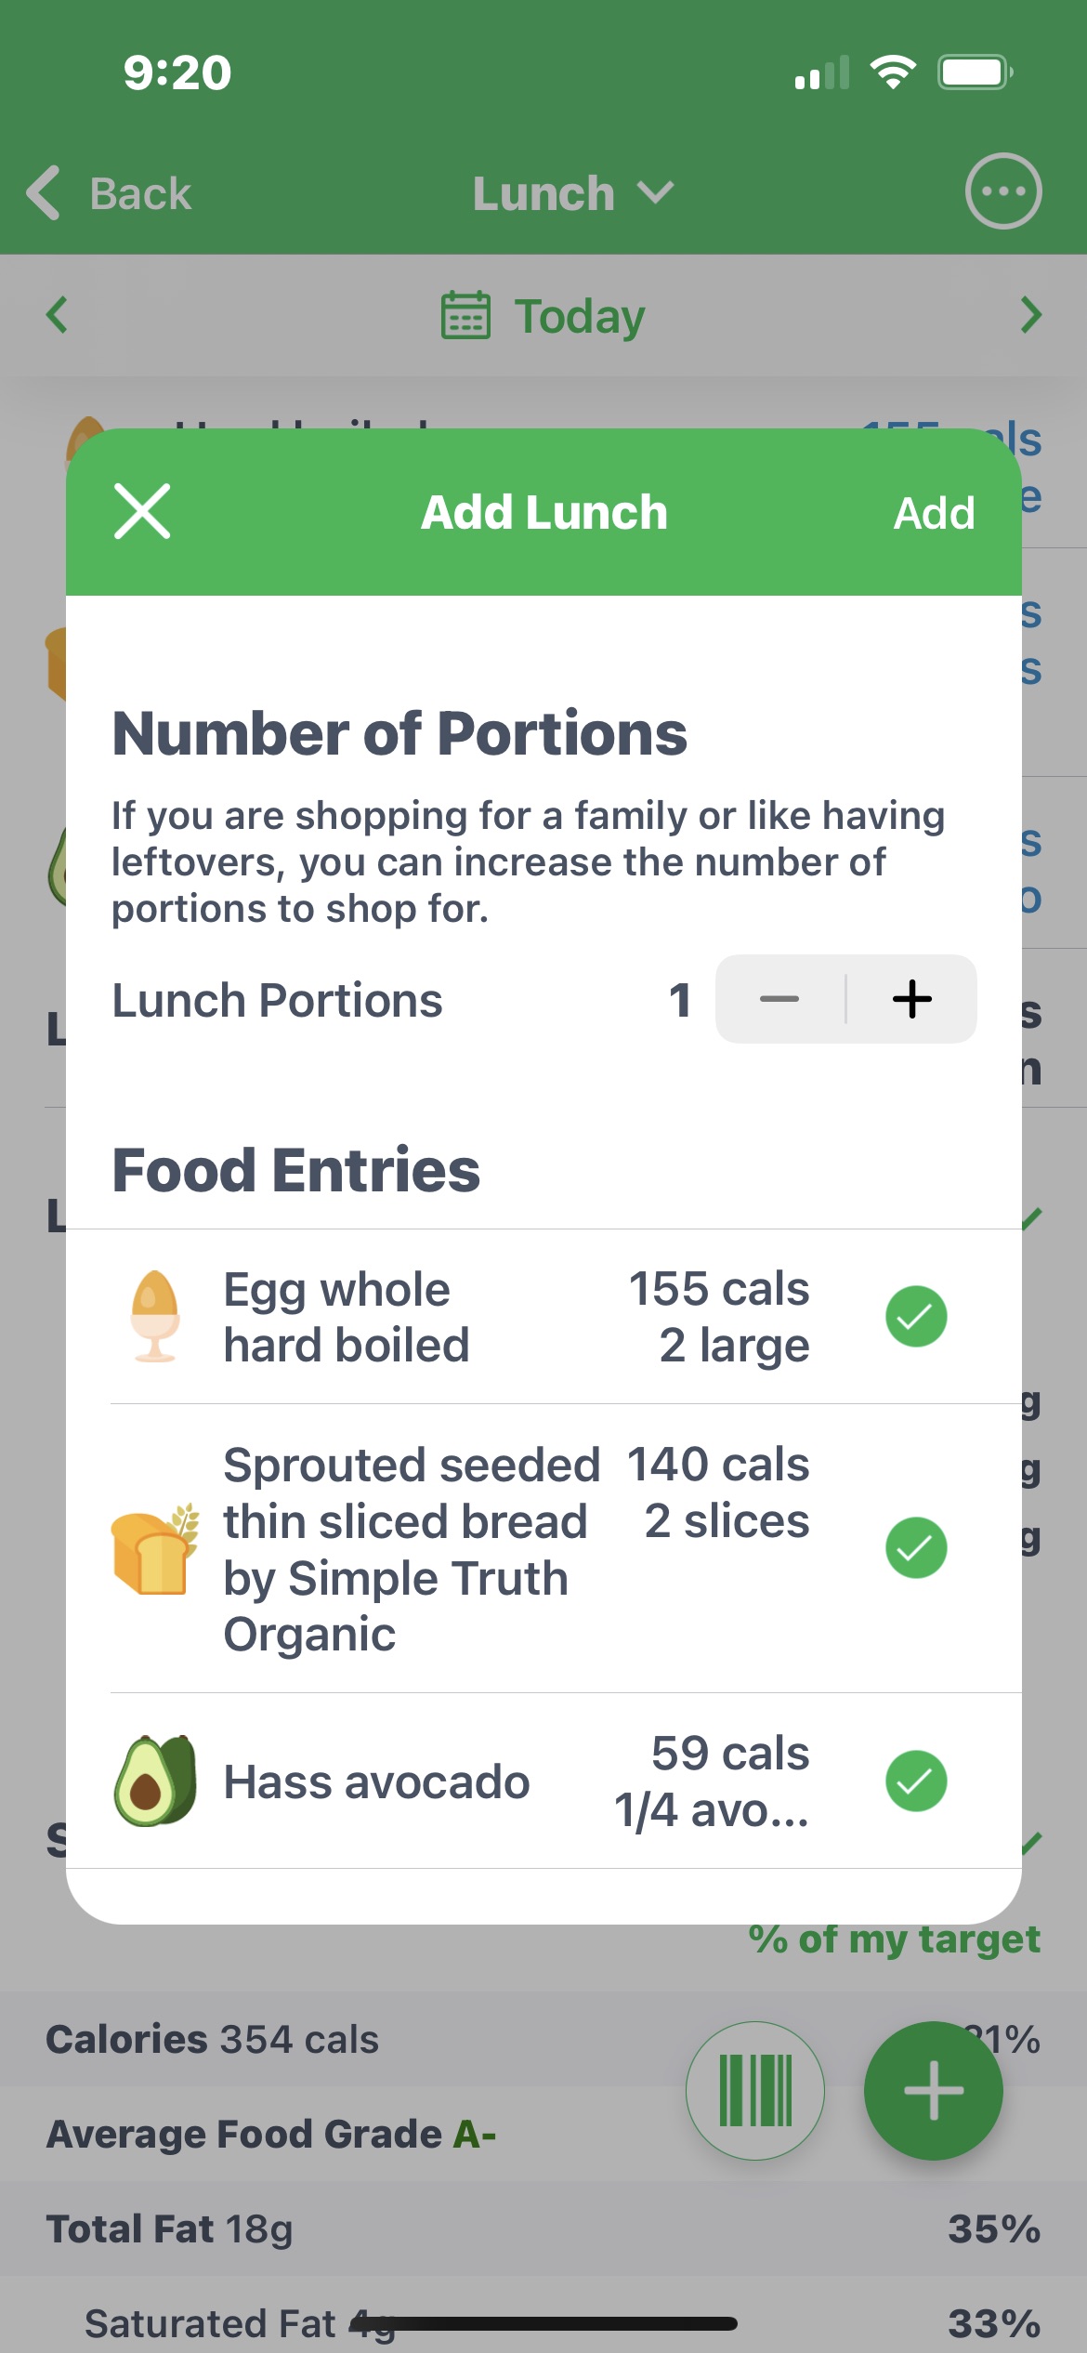Uncheck the Sprouted seeded bread entry
The height and width of the screenshot is (2353, 1087).
coord(915,1547)
